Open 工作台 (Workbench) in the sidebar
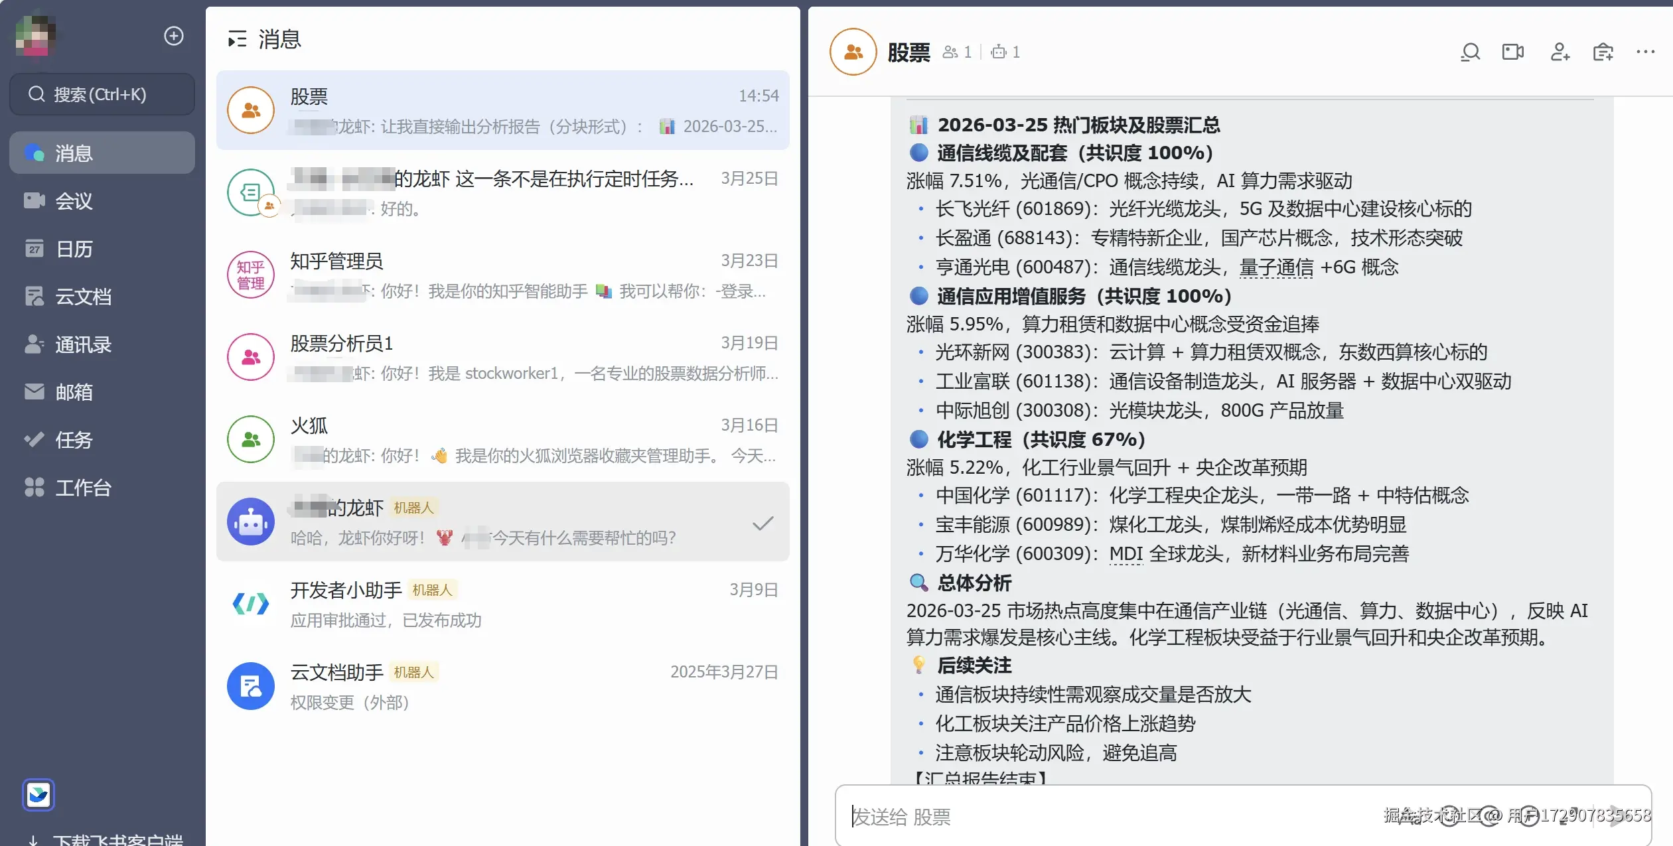Viewport: 1673px width, 846px height. pos(82,488)
